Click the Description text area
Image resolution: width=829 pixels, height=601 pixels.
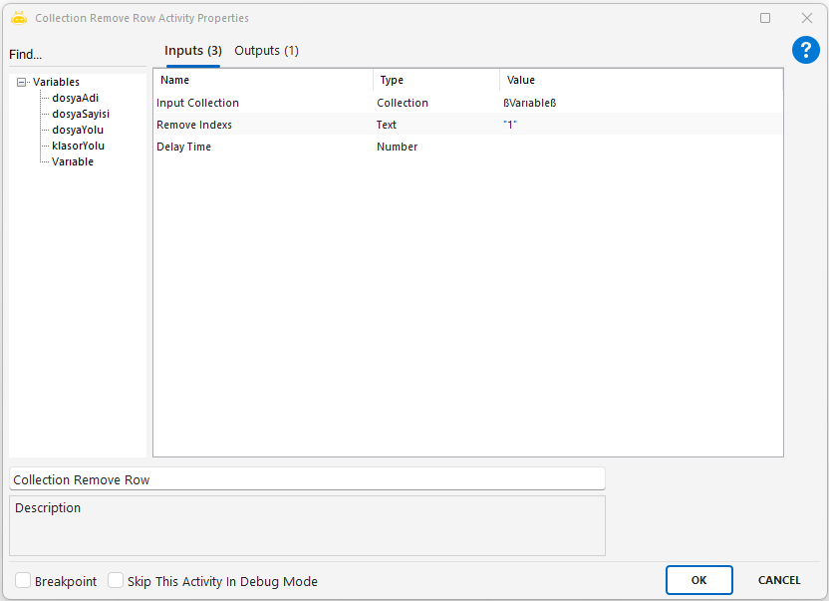pyautogui.click(x=307, y=525)
